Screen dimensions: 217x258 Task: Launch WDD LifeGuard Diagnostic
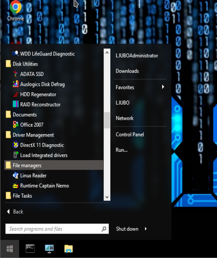[x=44, y=54]
